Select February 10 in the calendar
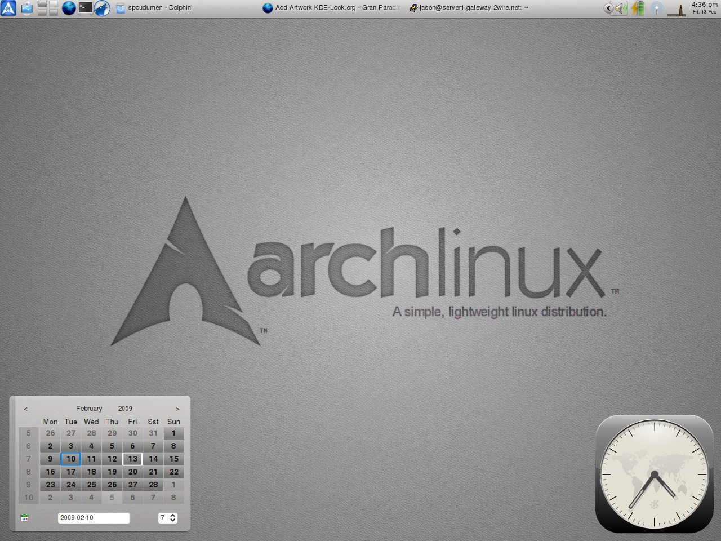This screenshot has height=541, width=721. [x=70, y=459]
